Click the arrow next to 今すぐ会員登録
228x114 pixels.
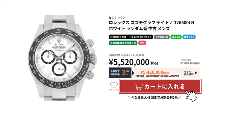[x=196, y=73]
